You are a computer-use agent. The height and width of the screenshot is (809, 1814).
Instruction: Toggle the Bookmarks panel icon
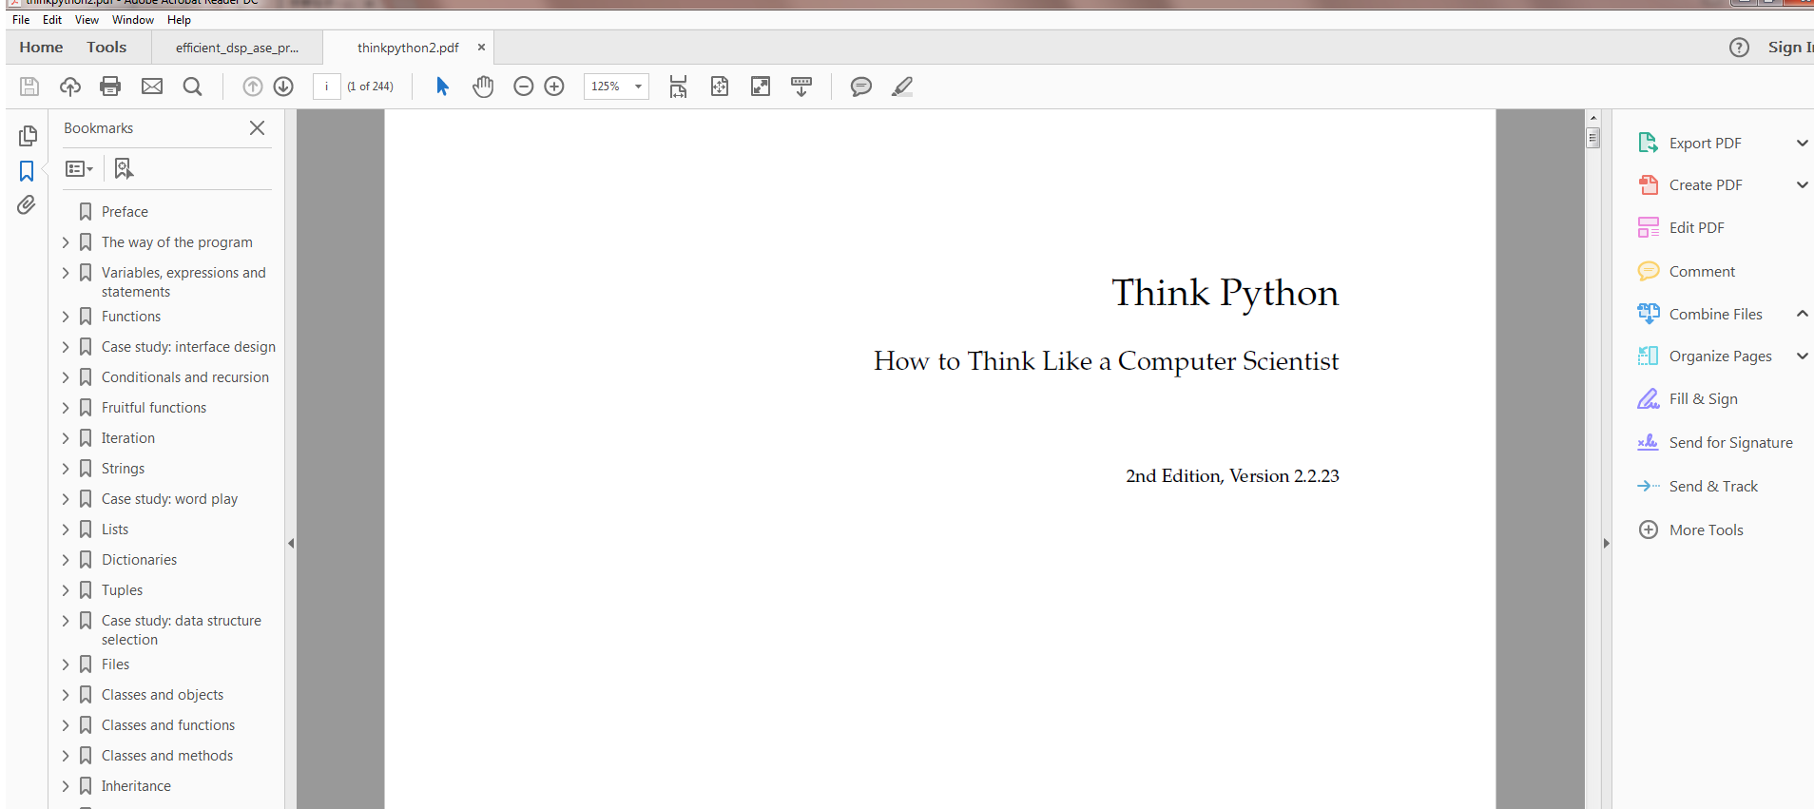coord(27,171)
